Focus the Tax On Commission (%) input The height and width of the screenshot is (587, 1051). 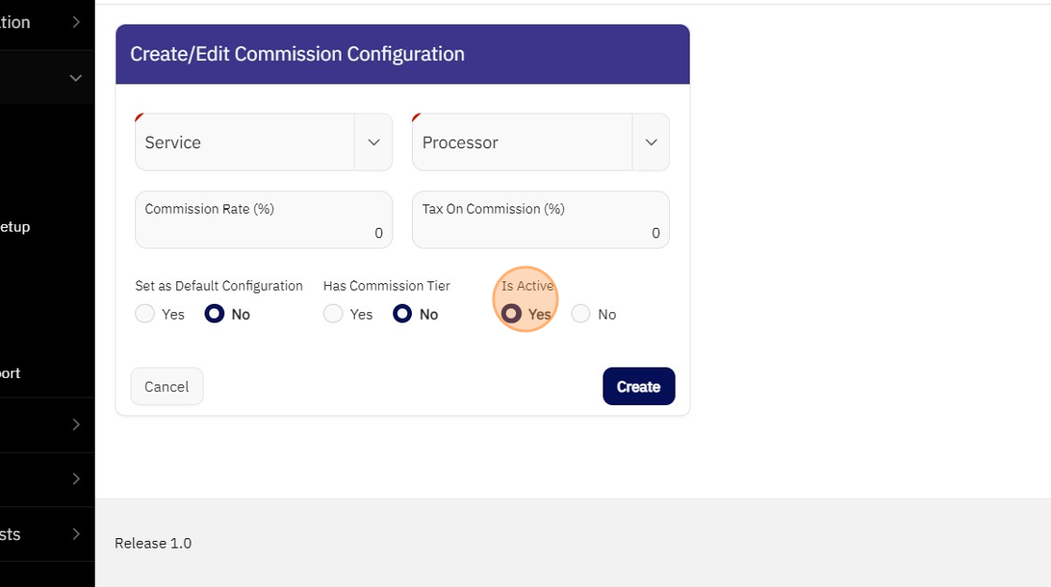pyautogui.click(x=541, y=231)
